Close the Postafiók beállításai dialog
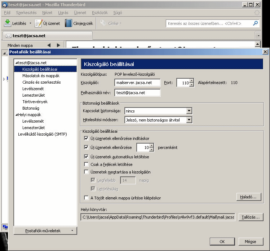The image size is (270, 251). pos(265,52)
